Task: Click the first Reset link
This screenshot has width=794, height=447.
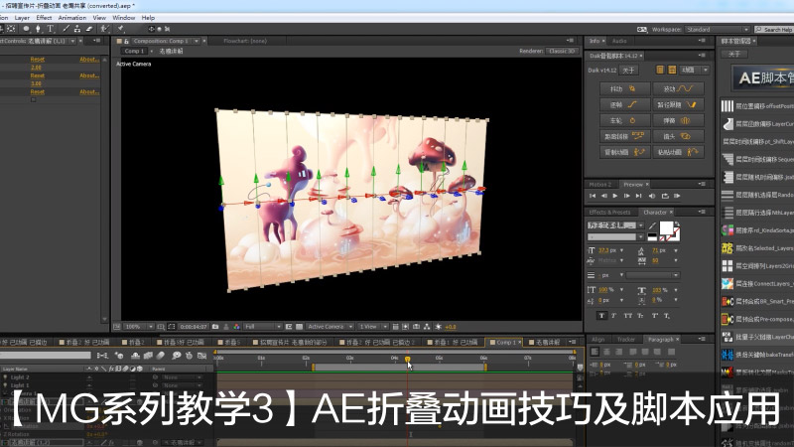Action: pyautogui.click(x=38, y=60)
